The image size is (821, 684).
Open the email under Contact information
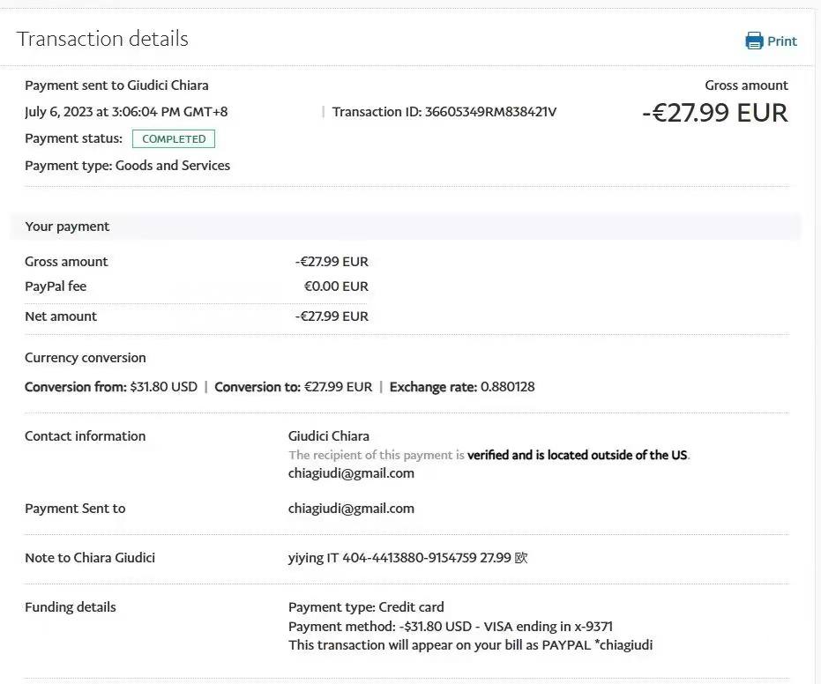[351, 473]
